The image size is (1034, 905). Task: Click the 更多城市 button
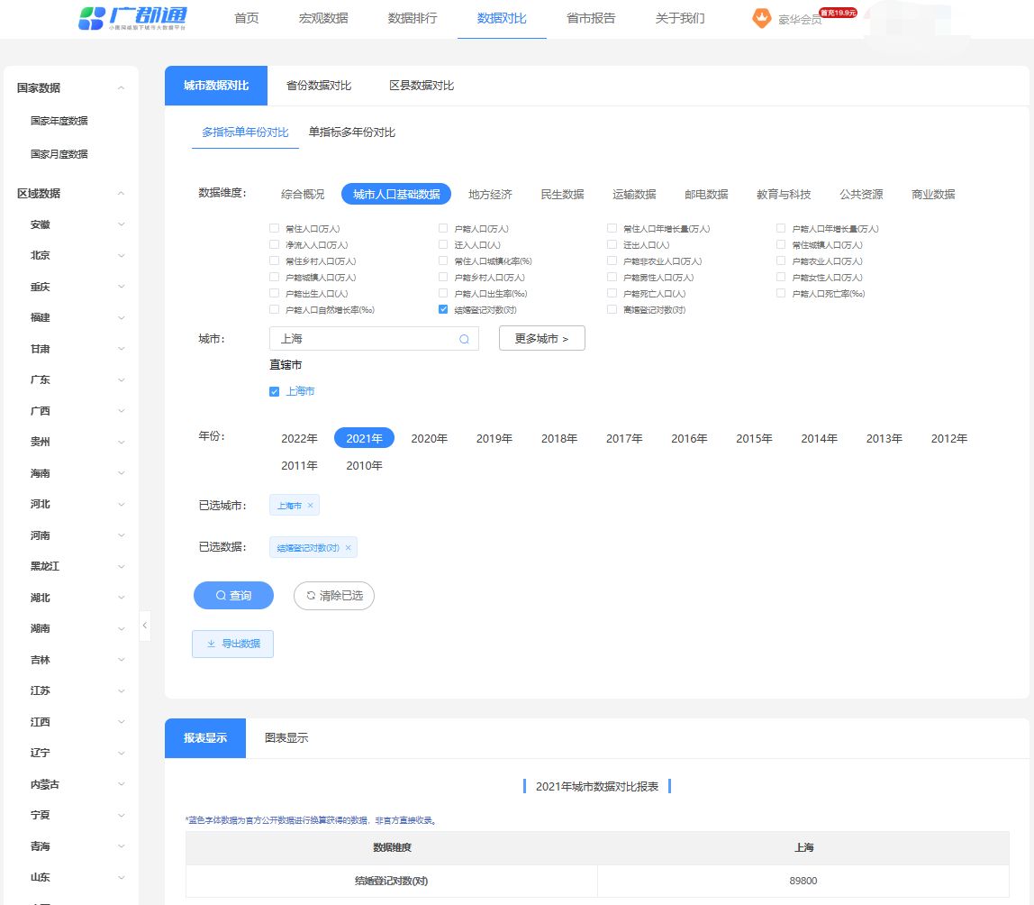coord(541,338)
